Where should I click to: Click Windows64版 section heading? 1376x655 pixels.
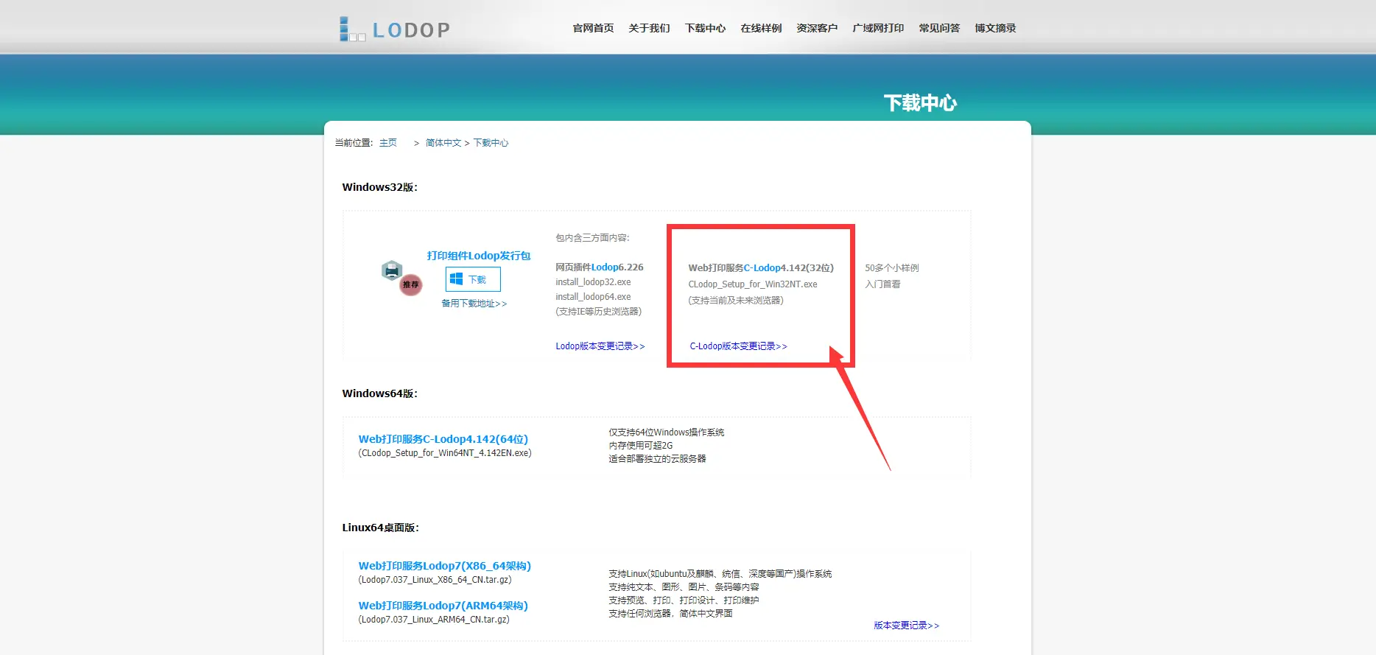click(380, 393)
